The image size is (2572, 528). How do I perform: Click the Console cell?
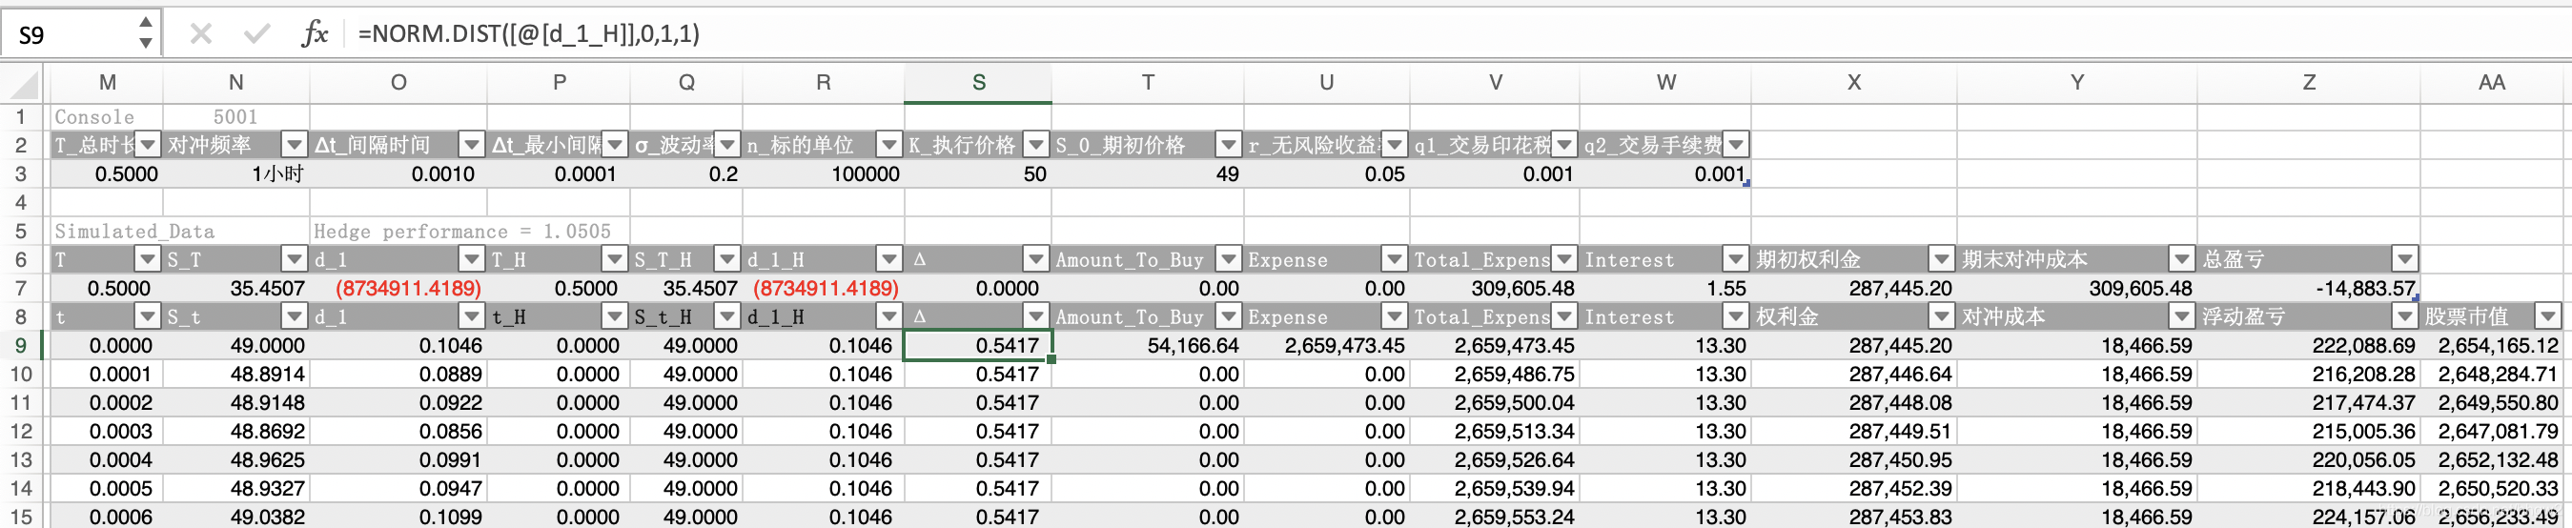pyautogui.click(x=107, y=117)
